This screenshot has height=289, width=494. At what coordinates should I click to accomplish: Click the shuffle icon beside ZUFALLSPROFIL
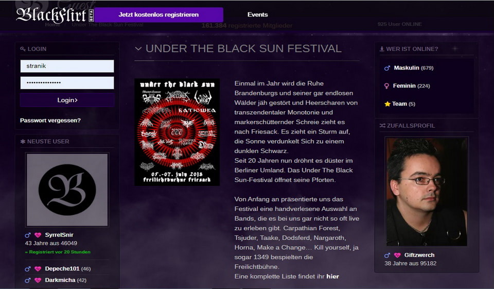pyautogui.click(x=382, y=126)
